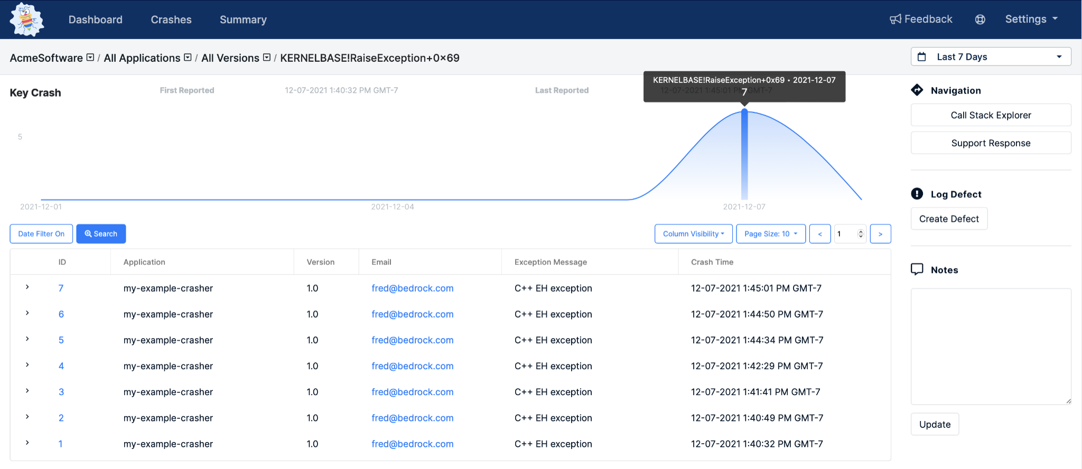Click into the Notes text area

pyautogui.click(x=991, y=346)
